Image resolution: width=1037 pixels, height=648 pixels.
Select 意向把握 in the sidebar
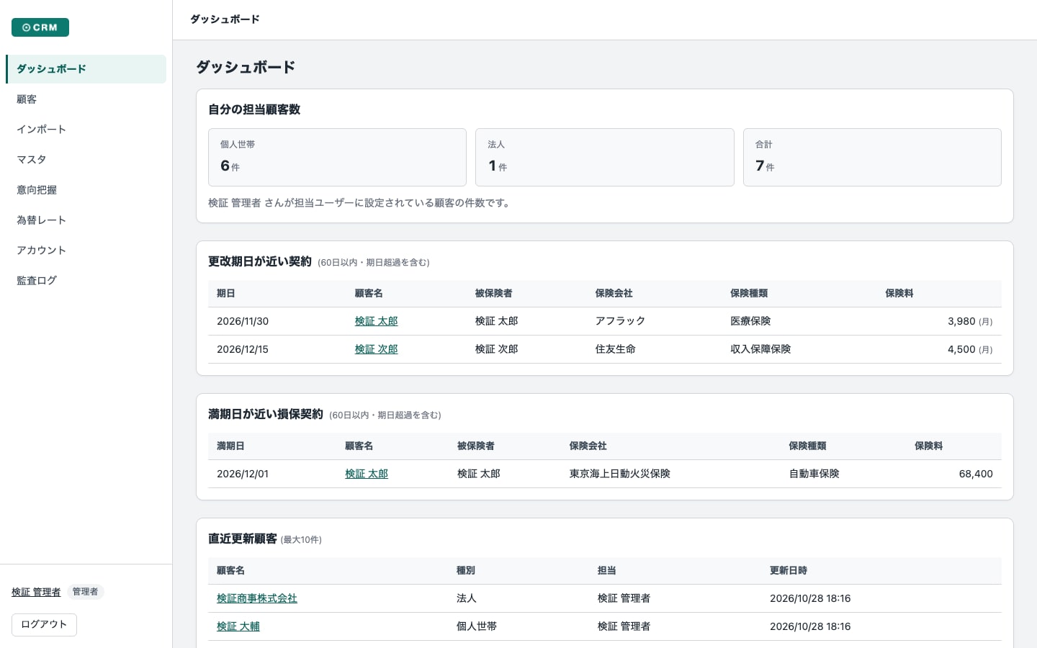tap(86, 190)
